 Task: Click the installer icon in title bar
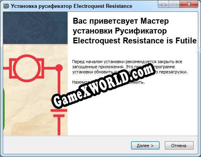pyautogui.click(x=6, y=6)
